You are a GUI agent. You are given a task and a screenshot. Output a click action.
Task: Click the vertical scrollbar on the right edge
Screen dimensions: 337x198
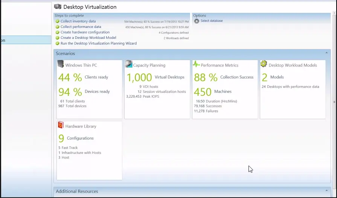tap(334, 102)
